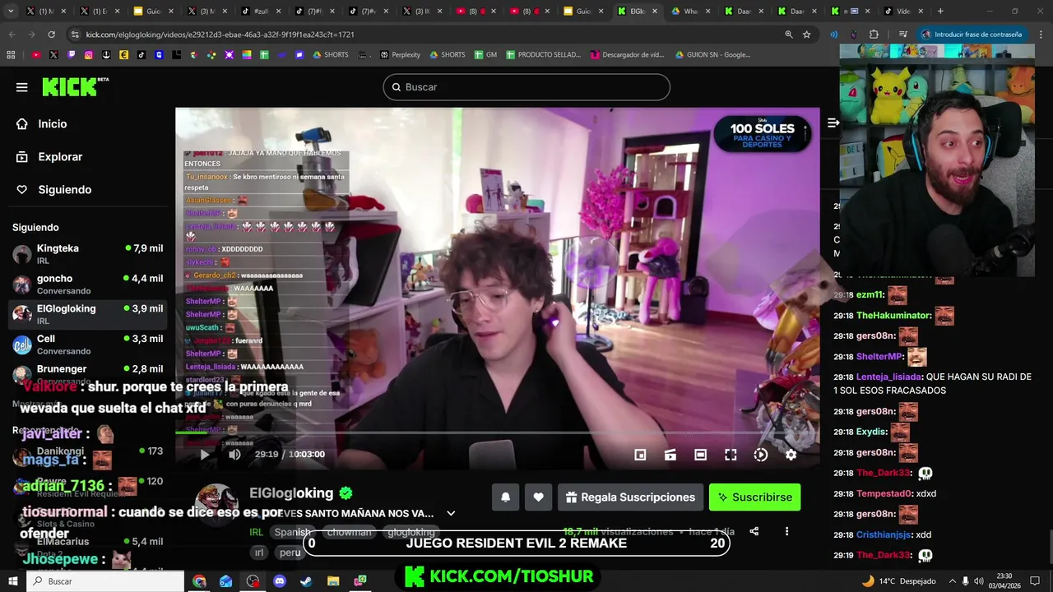1053x592 pixels.
Task: Play the video with the play button
Action: (x=205, y=454)
